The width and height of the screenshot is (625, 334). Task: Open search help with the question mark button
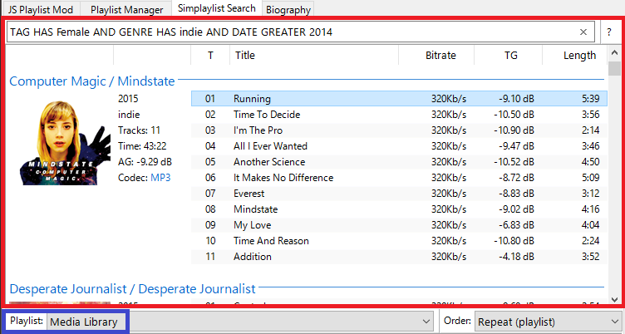[609, 32]
